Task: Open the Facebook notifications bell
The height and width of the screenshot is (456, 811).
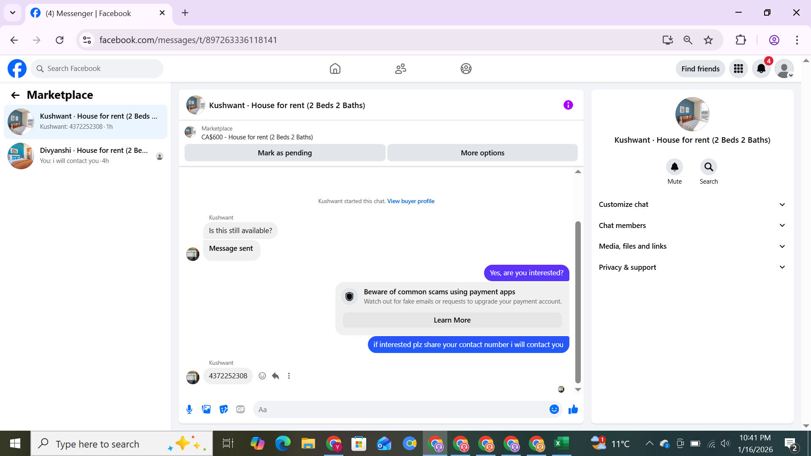Action: [761, 68]
